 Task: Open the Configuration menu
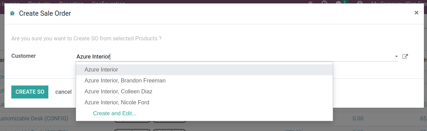click(108, 2)
